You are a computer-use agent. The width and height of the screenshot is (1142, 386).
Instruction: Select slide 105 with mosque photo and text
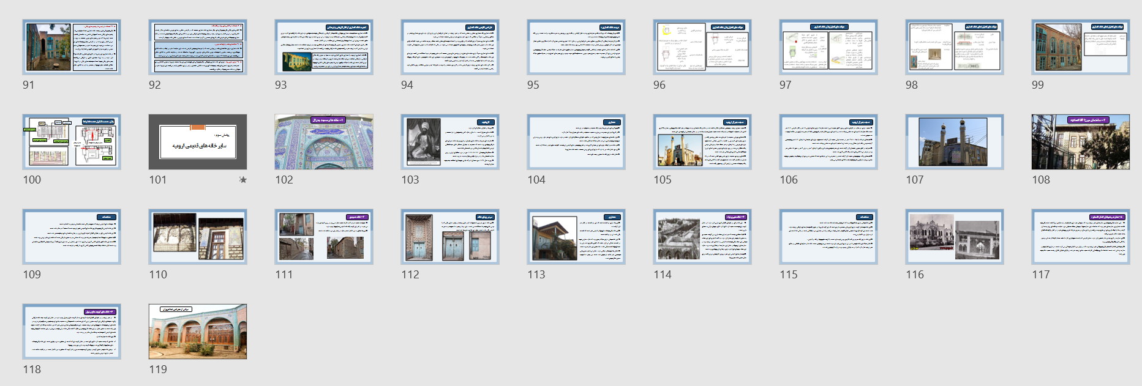702,142
